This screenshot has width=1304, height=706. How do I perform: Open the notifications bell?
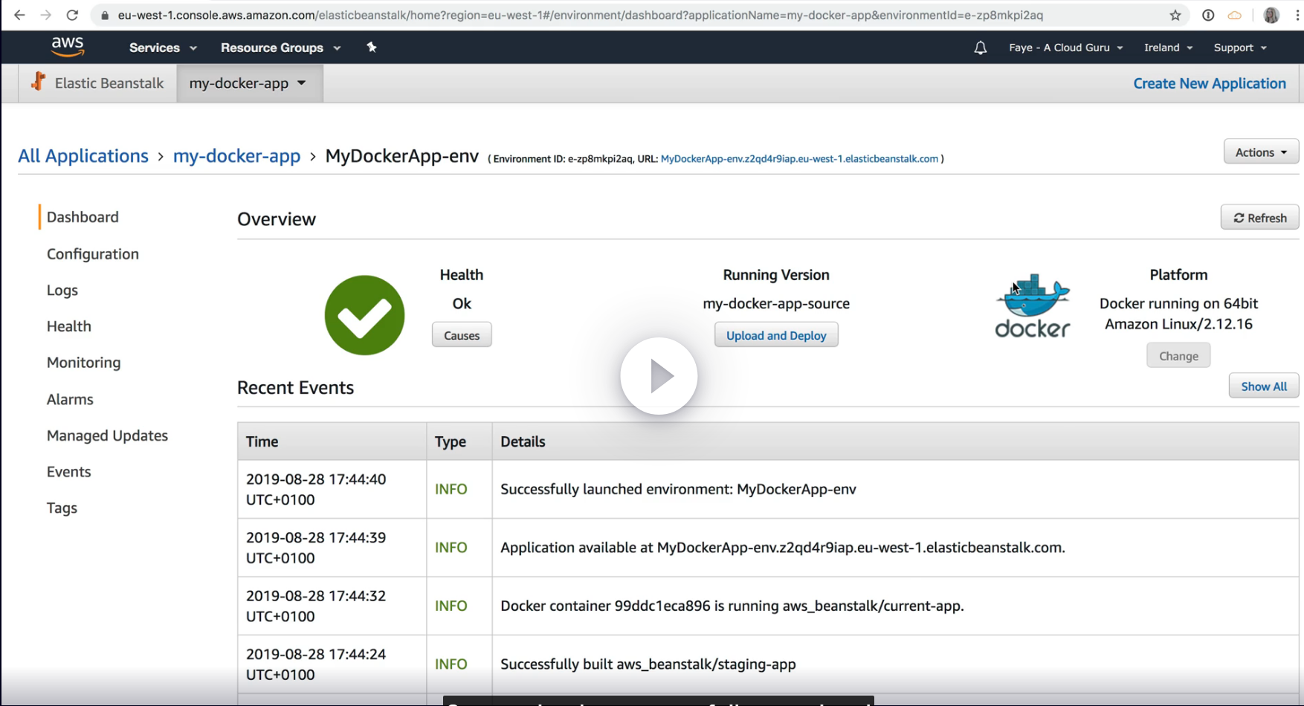(x=981, y=48)
